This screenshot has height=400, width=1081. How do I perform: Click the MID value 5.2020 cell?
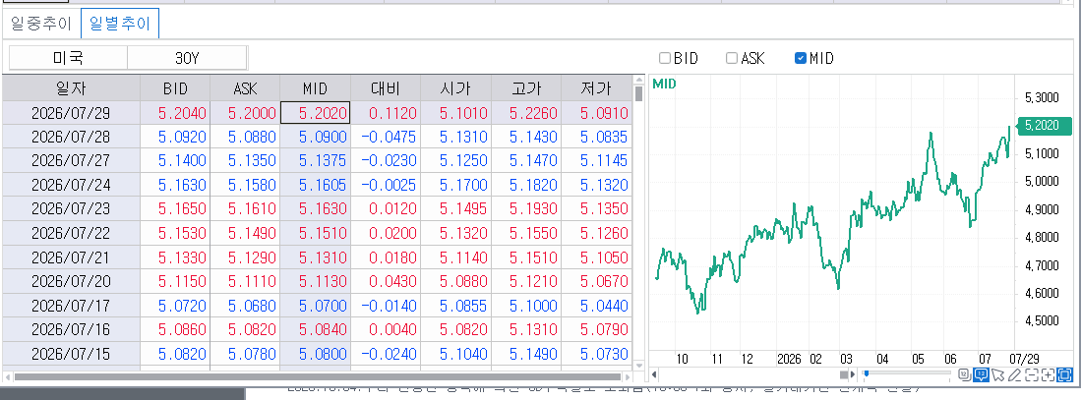click(x=315, y=113)
